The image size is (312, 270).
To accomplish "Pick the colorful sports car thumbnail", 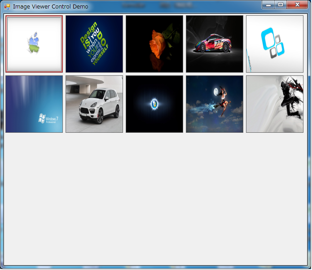I will click(x=215, y=44).
